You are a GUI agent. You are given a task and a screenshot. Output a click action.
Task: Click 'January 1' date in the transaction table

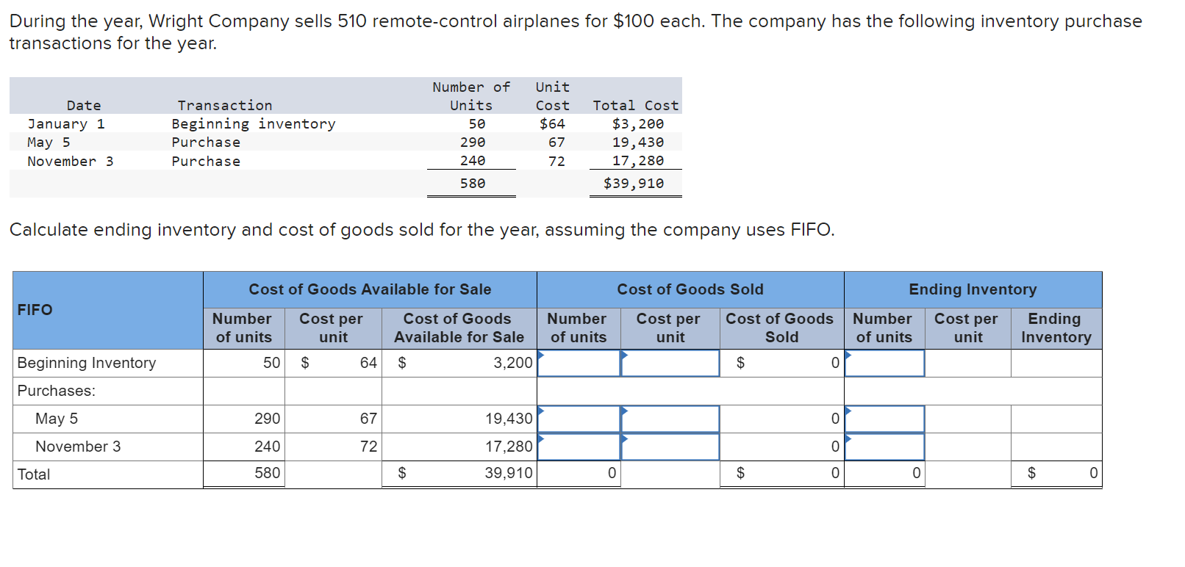pyautogui.click(x=66, y=124)
